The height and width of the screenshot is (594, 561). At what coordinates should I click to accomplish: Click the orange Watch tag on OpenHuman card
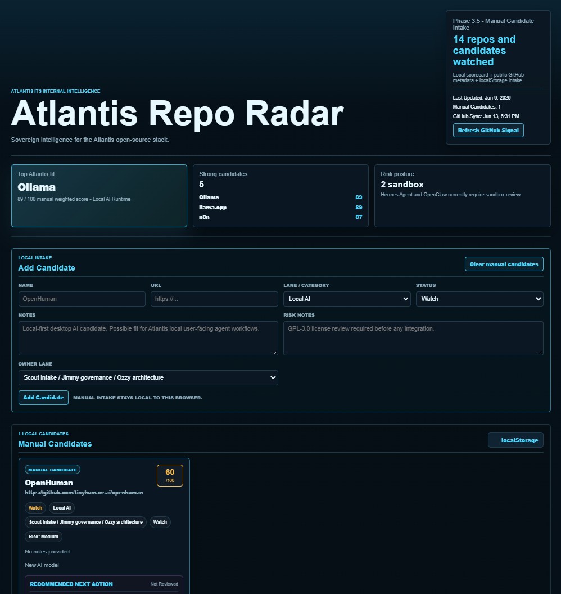click(x=35, y=508)
